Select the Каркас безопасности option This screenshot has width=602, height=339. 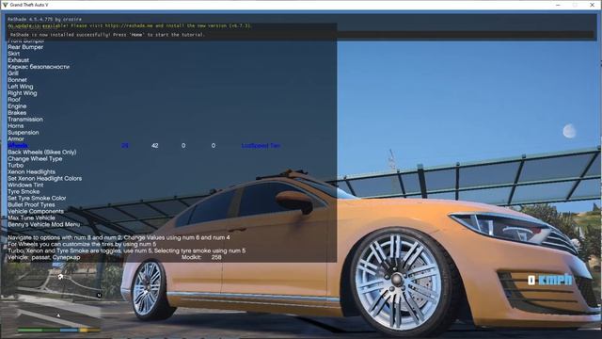pos(39,67)
